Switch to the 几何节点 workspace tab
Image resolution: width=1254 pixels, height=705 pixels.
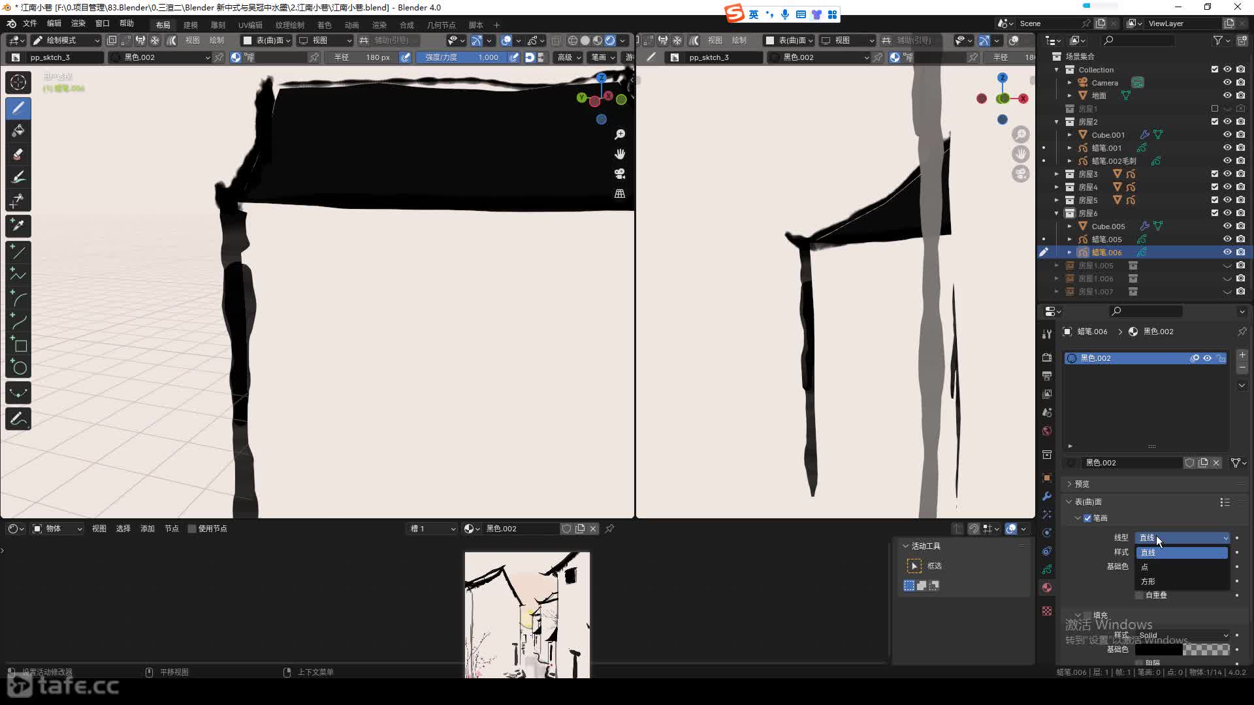(442, 25)
